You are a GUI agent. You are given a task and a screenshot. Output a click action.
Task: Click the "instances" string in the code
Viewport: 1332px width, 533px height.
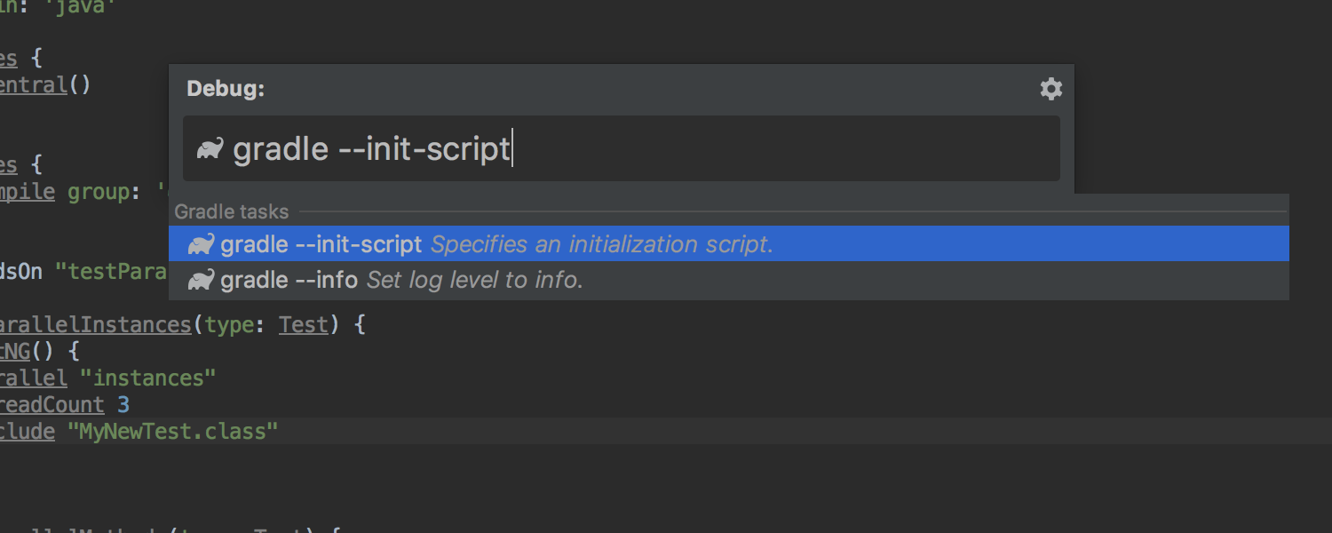(147, 378)
